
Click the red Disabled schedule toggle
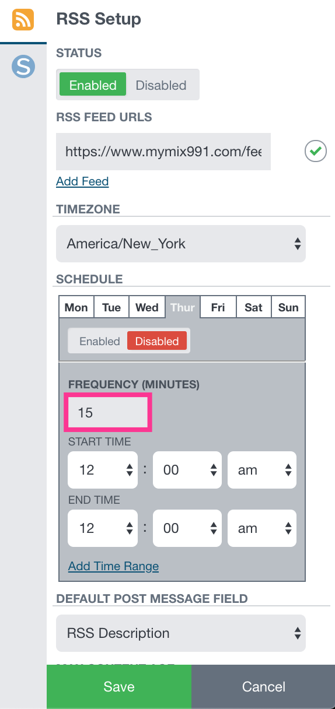[x=157, y=341]
